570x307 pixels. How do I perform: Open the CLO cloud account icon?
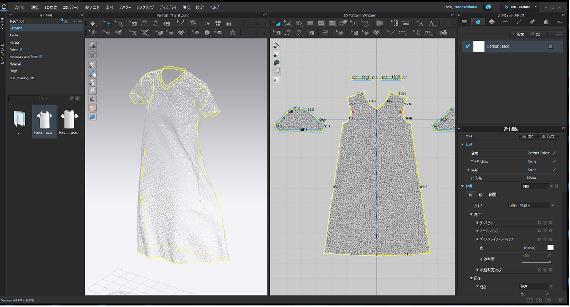pyautogui.click(x=489, y=7)
